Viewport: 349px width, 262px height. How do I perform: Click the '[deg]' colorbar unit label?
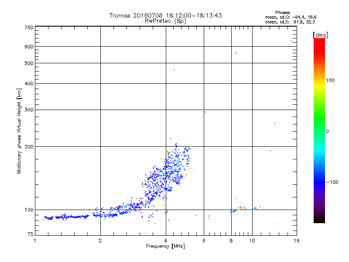(x=320, y=35)
